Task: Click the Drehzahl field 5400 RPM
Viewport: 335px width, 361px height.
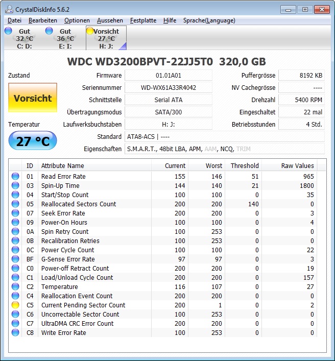Action: pyautogui.click(x=301, y=100)
